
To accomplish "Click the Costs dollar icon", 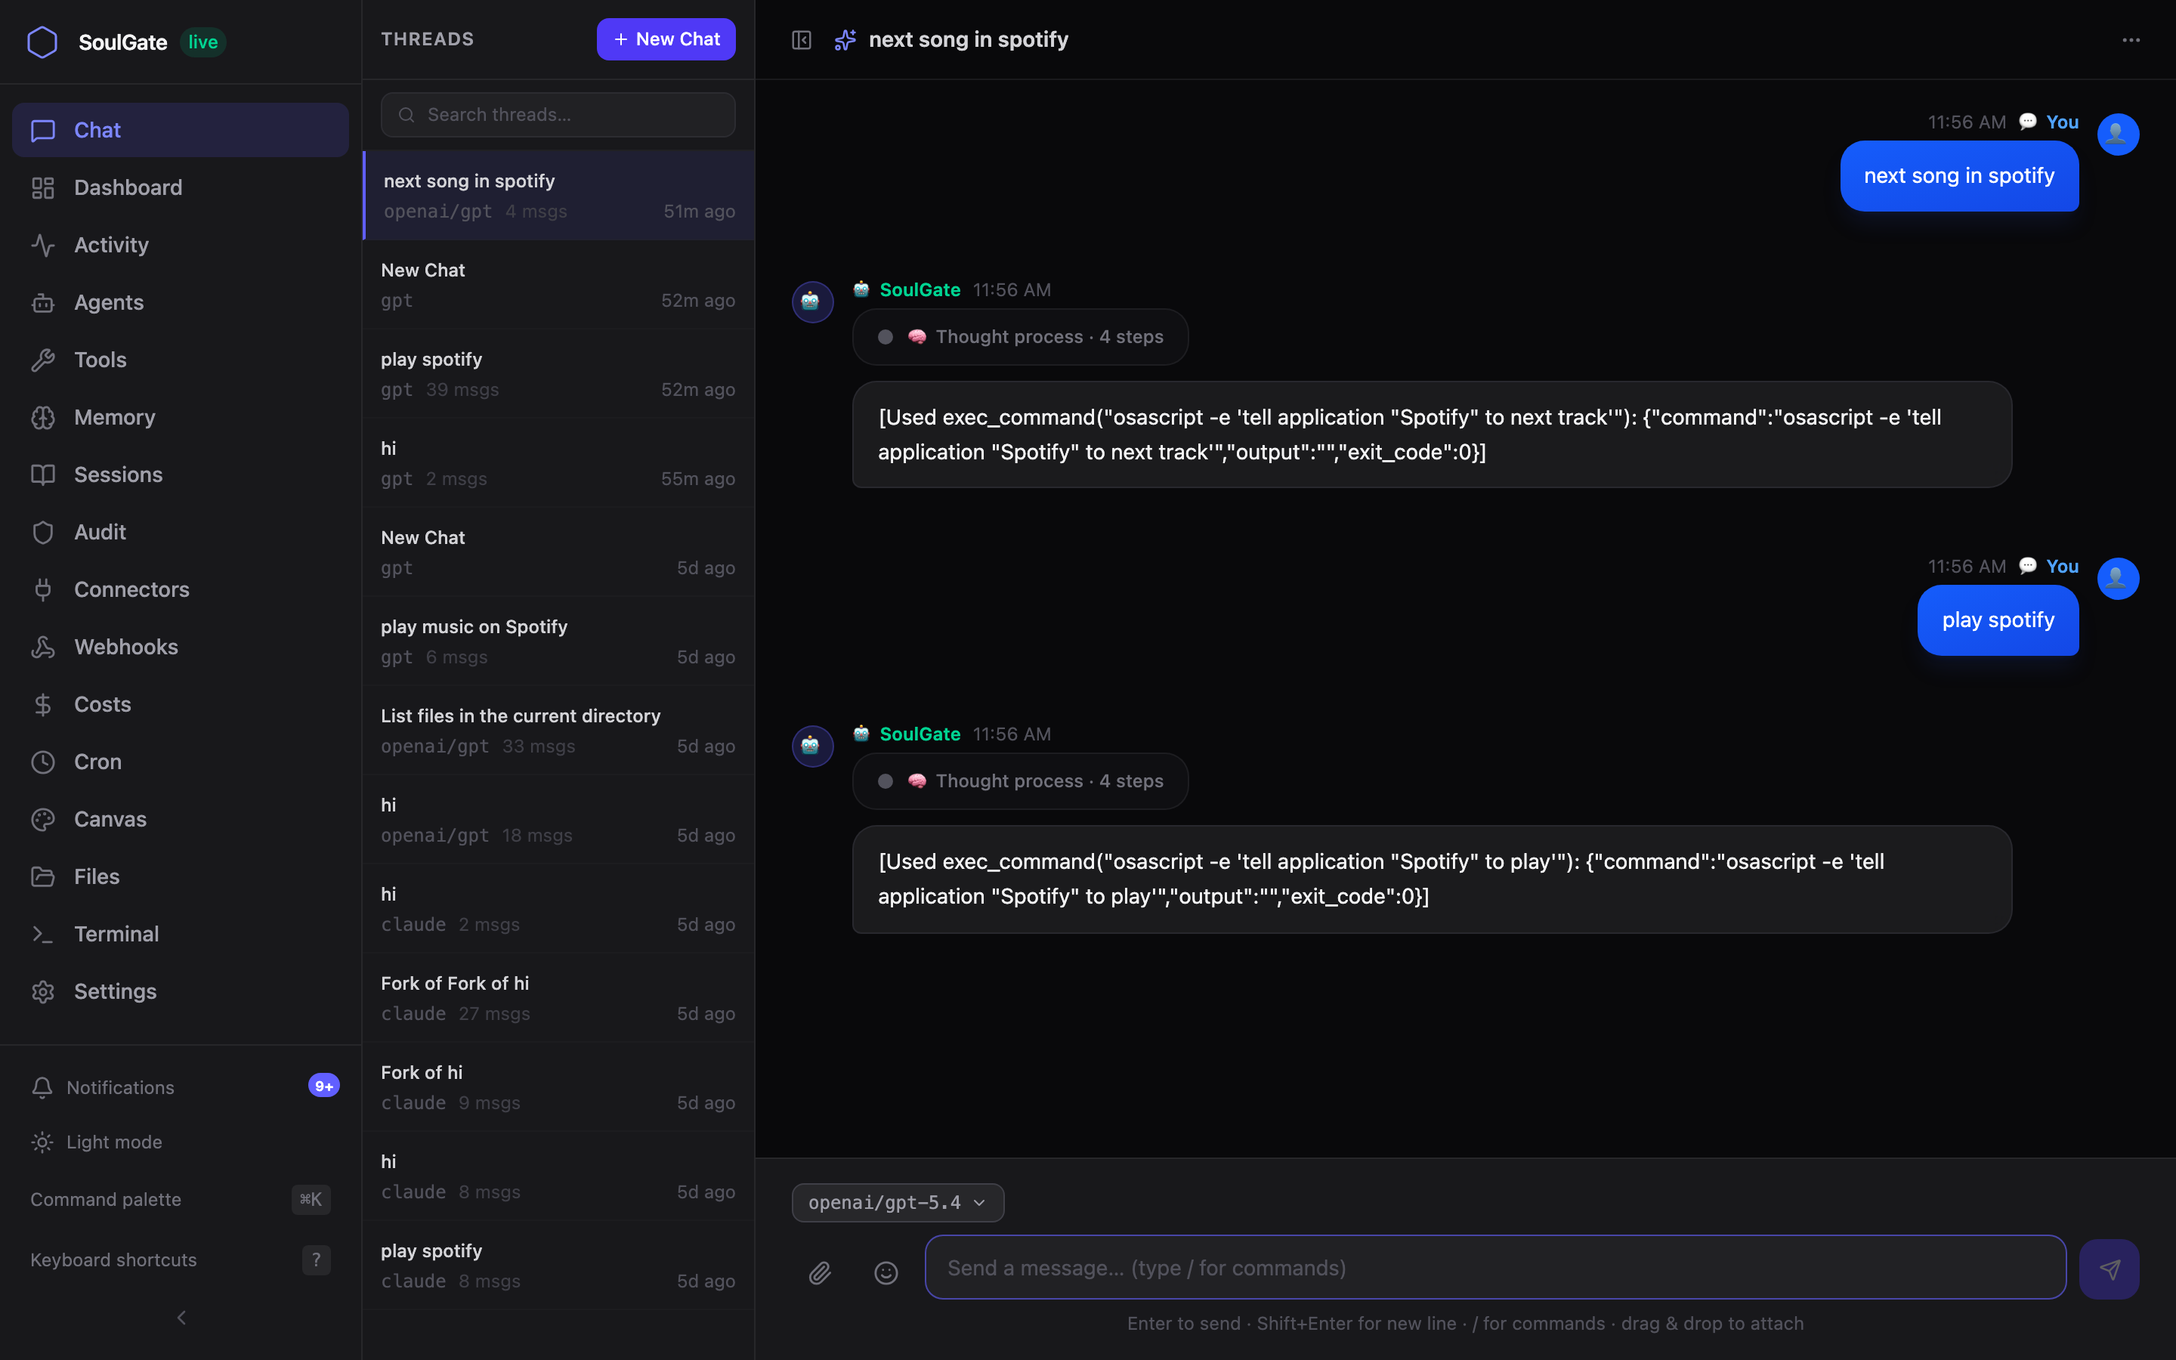I will click(x=43, y=704).
